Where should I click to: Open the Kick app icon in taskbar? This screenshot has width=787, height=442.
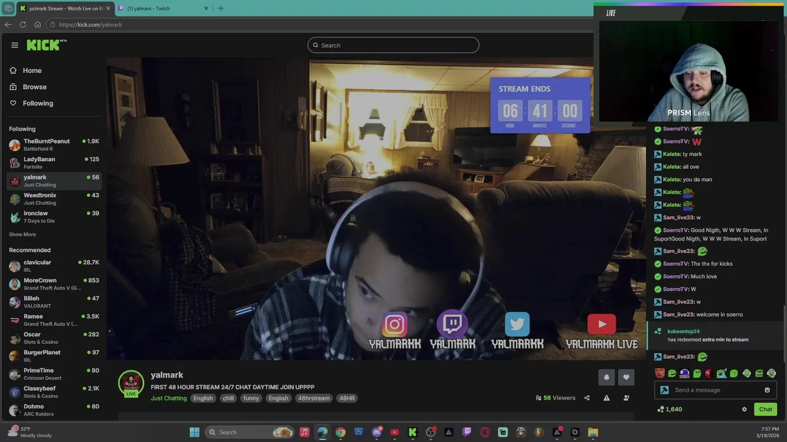(413, 432)
